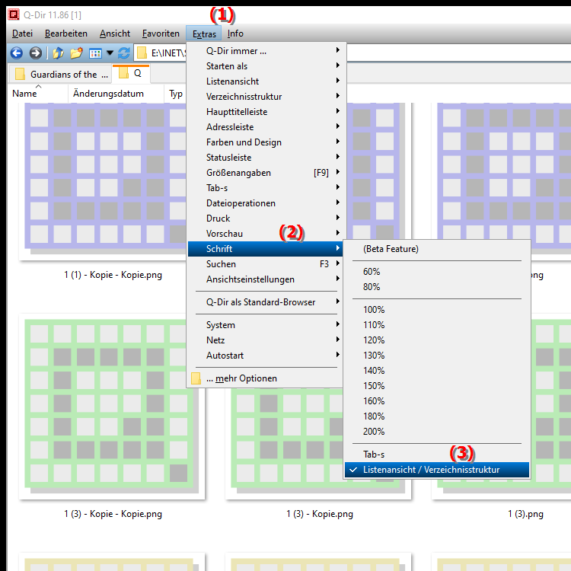Open the Autostart submenu
Image resolution: width=571 pixels, height=571 pixels.
coord(265,356)
